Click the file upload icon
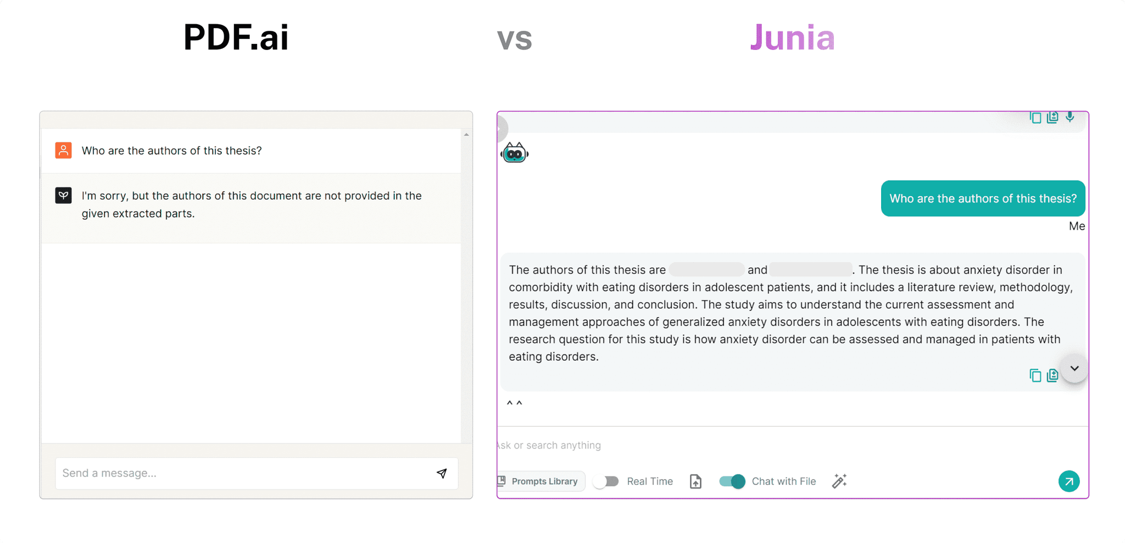1125x543 pixels. tap(695, 481)
